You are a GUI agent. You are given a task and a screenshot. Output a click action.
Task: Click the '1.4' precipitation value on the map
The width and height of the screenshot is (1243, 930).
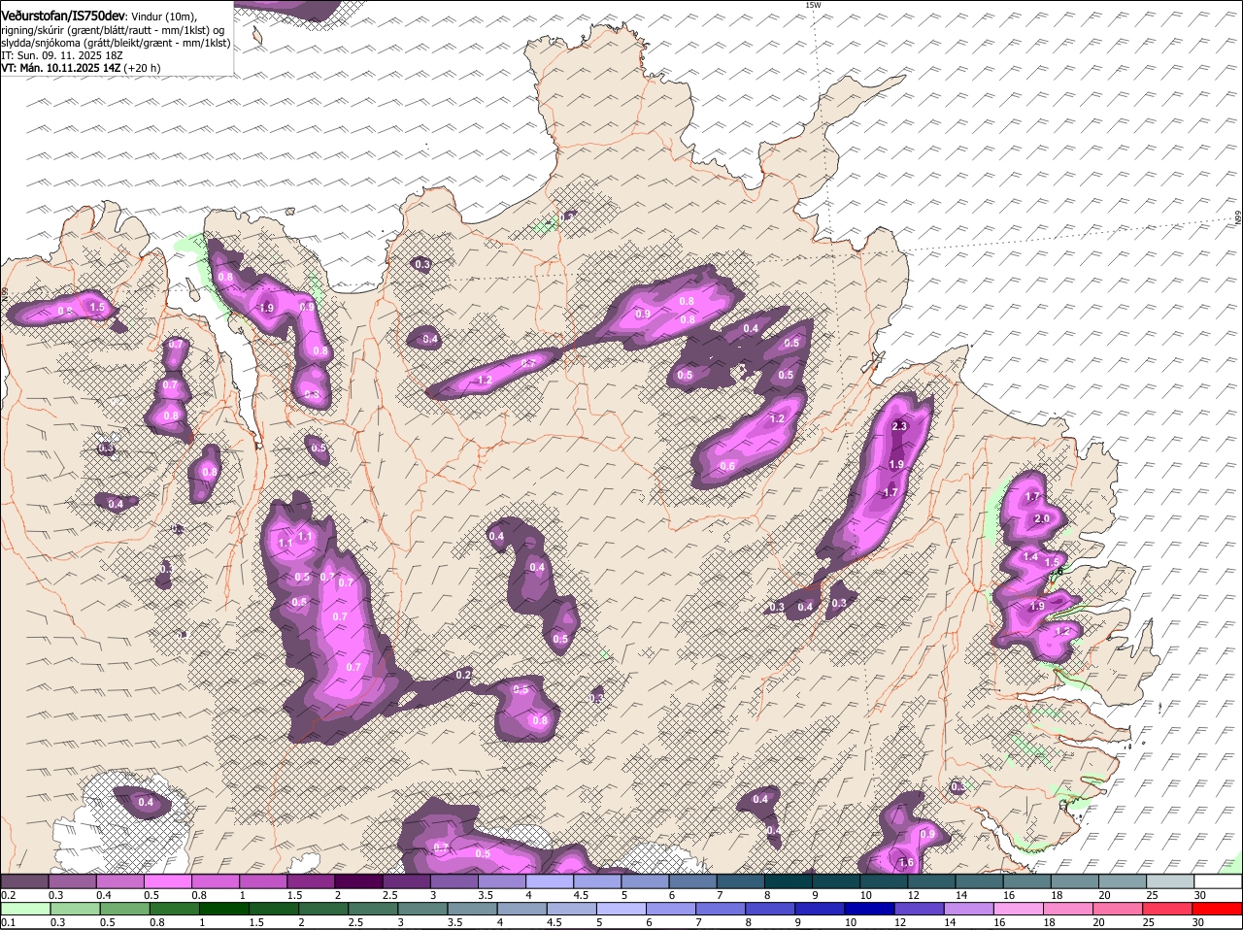1030,557
